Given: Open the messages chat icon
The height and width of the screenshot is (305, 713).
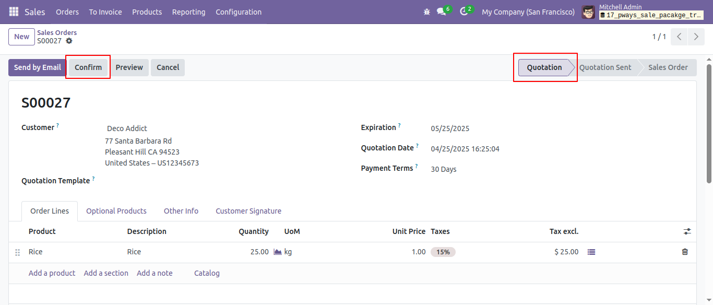Looking at the screenshot, I should click(x=442, y=11).
